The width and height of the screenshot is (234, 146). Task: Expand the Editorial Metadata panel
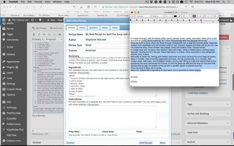coord(208,123)
